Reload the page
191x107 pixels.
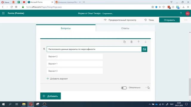pyautogui.click(x=12, y=7)
